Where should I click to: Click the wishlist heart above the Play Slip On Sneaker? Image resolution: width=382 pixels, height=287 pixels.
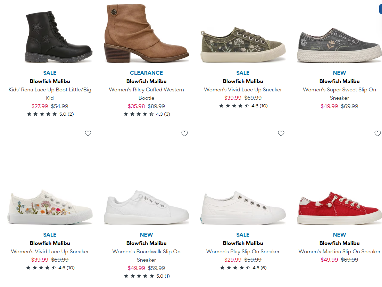coord(281,133)
